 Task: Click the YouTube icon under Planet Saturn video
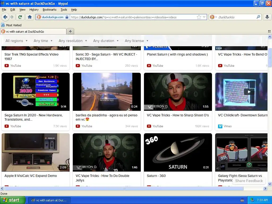point(149,66)
